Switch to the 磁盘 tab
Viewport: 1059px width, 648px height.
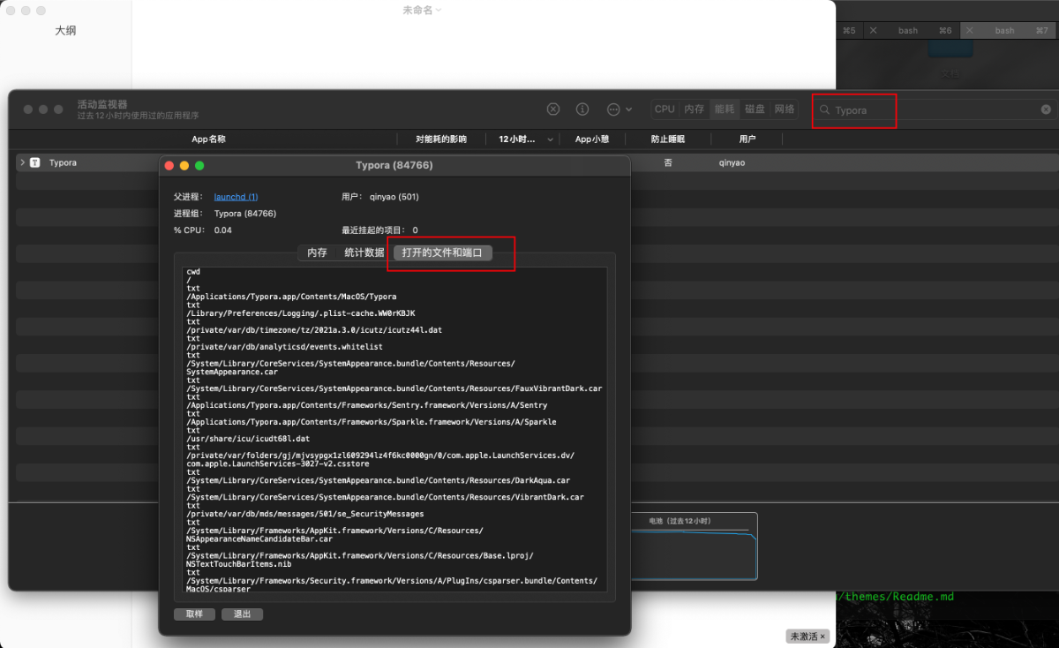point(755,109)
